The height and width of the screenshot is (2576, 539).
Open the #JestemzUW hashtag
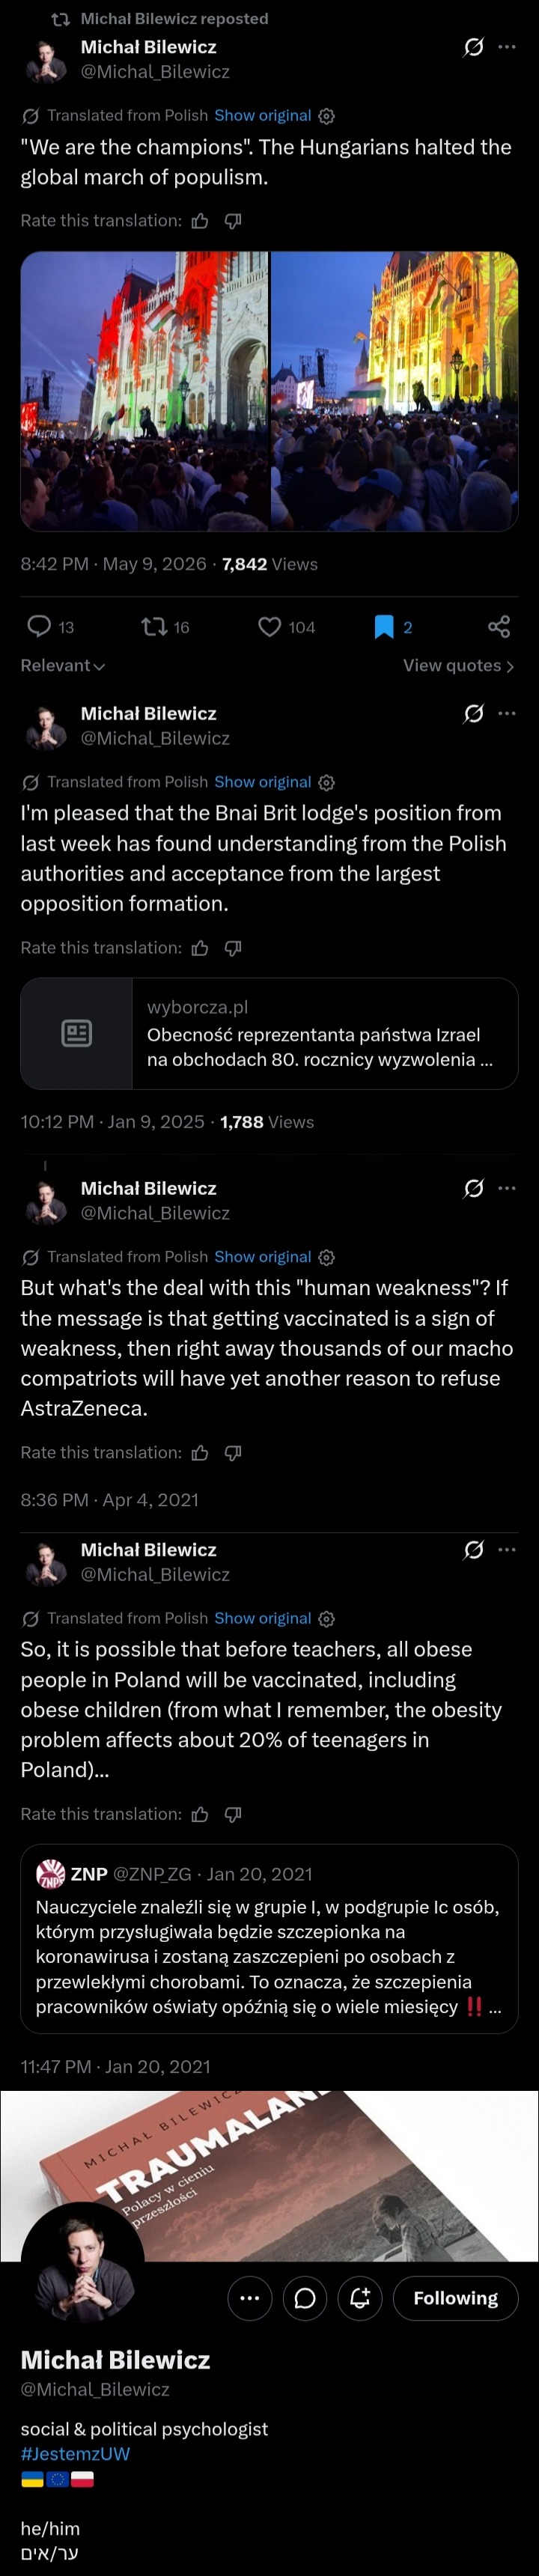click(75, 2453)
